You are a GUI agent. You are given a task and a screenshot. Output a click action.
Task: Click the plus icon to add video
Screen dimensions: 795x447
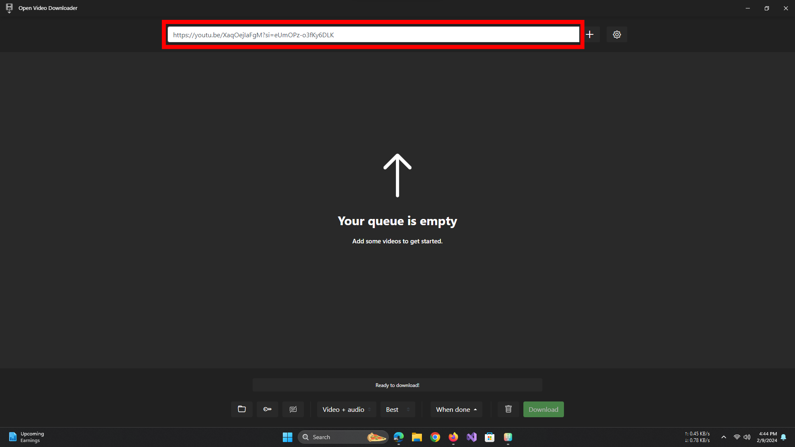pos(590,34)
